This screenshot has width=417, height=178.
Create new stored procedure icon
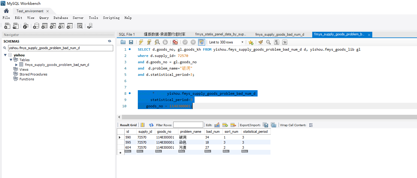pos(61,26)
